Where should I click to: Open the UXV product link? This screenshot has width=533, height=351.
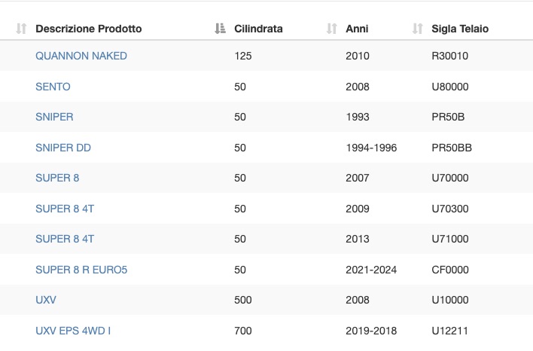[46, 300]
